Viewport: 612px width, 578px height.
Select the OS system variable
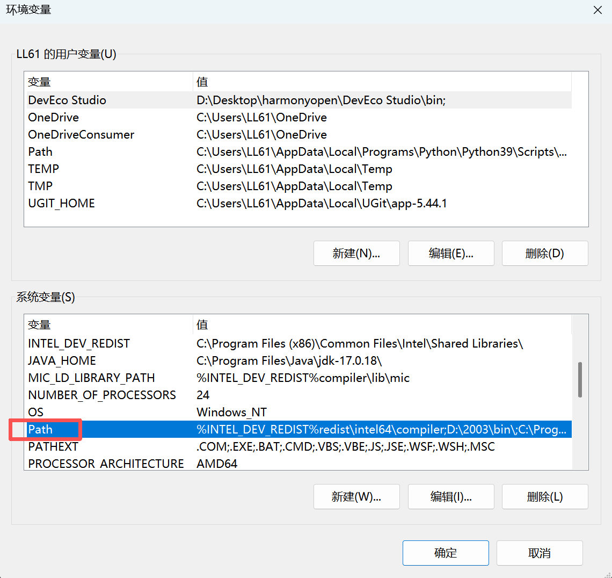pos(299,413)
